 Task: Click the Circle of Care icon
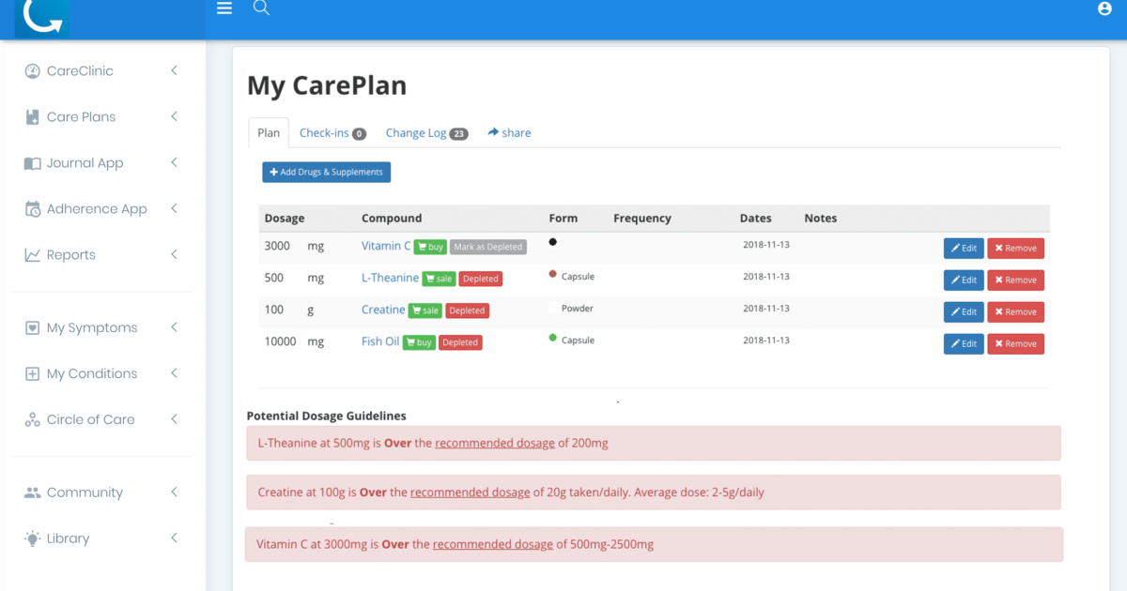click(32, 420)
